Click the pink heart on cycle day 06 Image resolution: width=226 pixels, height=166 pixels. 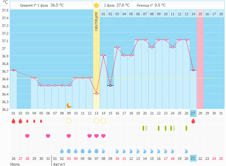click(48, 136)
